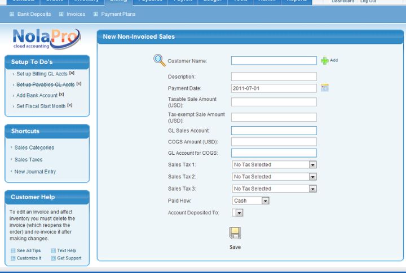Click the See All Tips icon
This screenshot has height=273, width=406.
coord(13,250)
